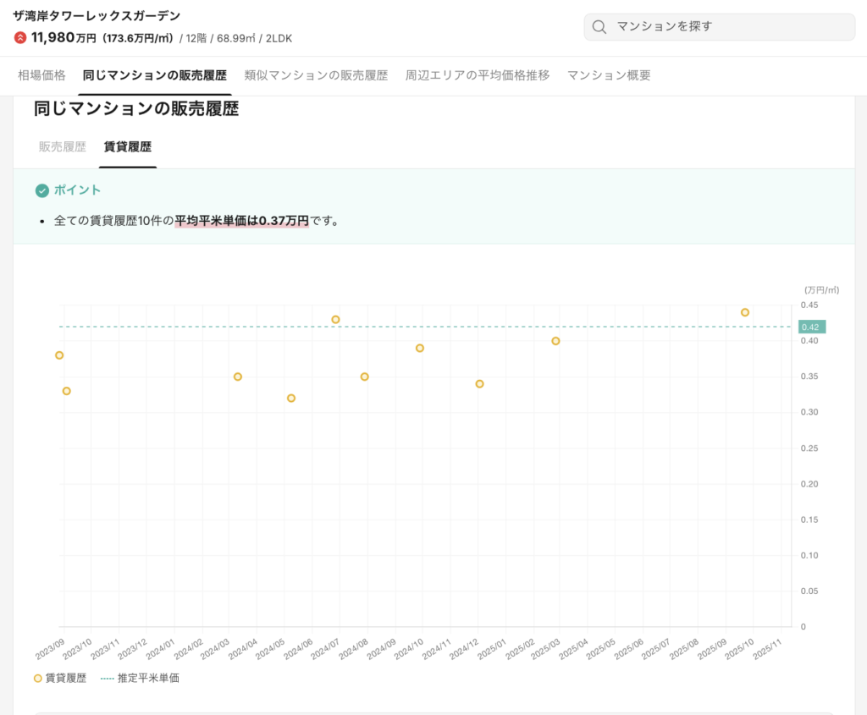Click the green checkmark icon next to ポイント
Viewport: 867px width, 715px height.
pyautogui.click(x=41, y=190)
